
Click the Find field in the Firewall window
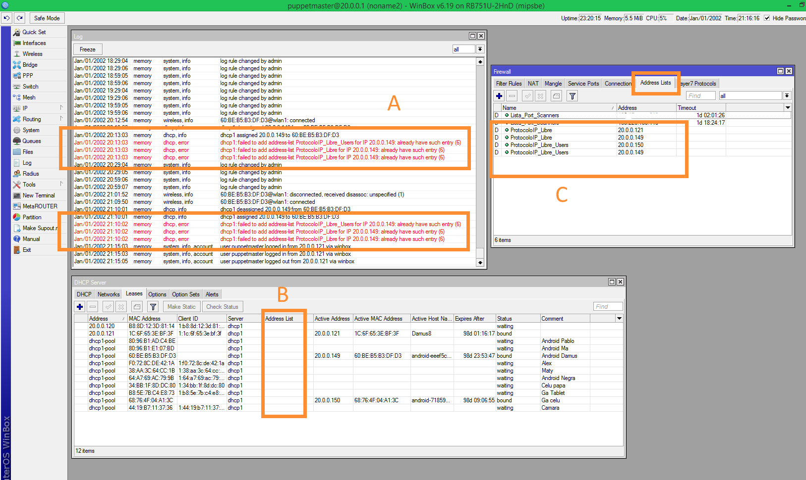[700, 95]
